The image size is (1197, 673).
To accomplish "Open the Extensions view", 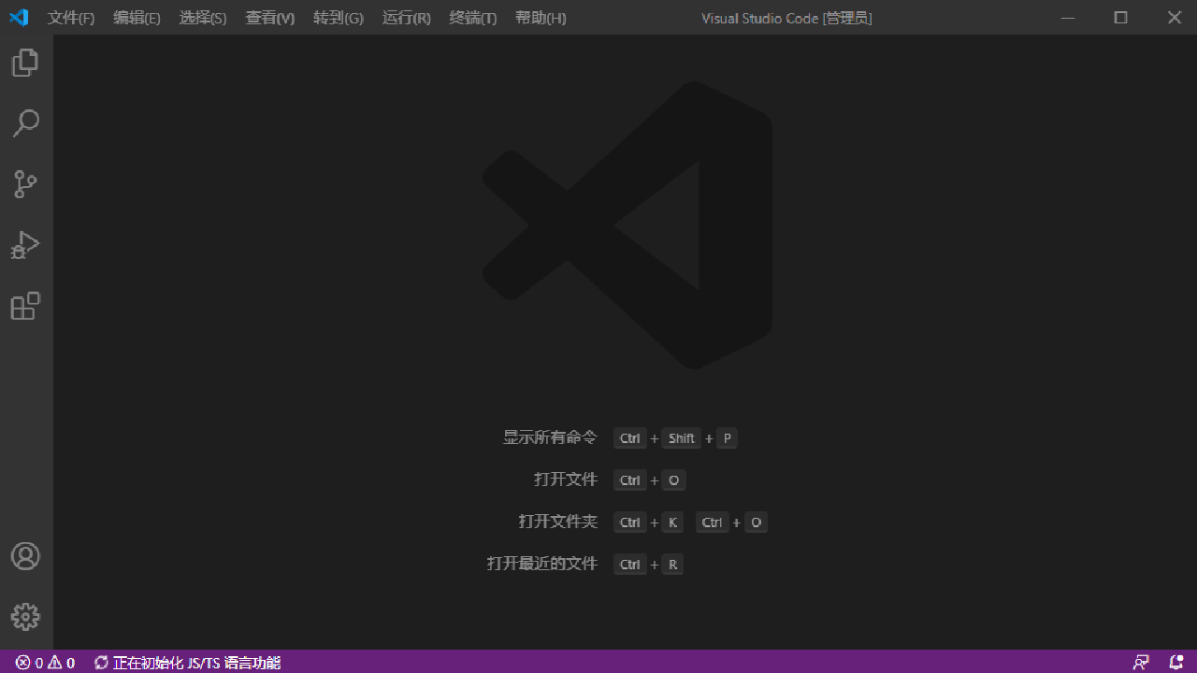I will [25, 306].
